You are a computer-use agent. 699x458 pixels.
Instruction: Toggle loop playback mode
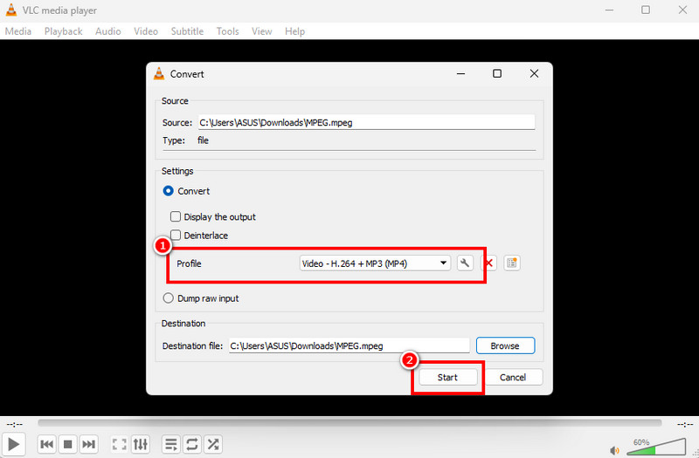coord(192,444)
